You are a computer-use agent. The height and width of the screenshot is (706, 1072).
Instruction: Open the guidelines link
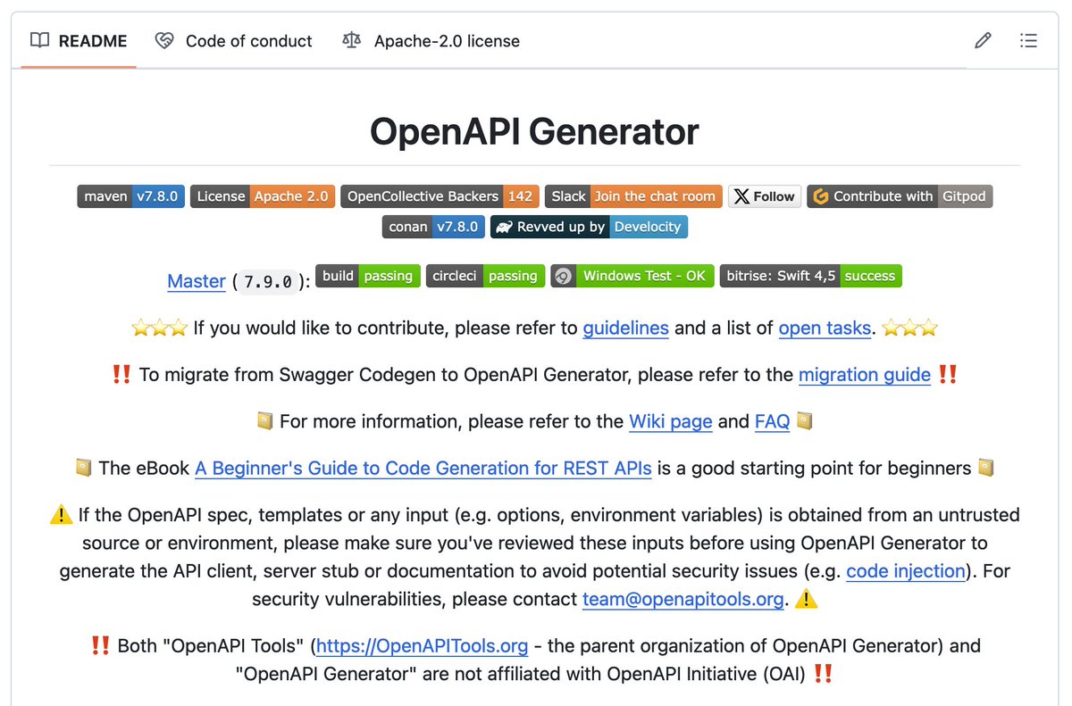[x=626, y=328]
